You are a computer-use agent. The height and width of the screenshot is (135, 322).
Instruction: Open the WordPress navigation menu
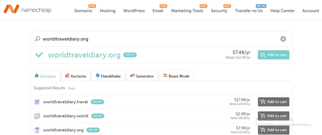[x=134, y=11]
